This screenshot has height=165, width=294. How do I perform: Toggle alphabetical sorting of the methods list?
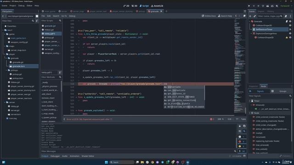point(60,72)
